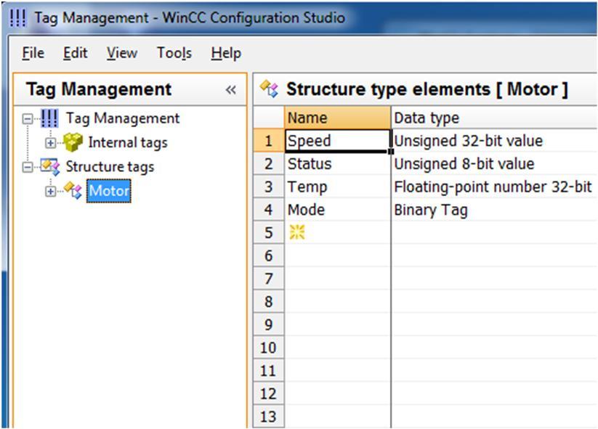Select row header 10
Viewport: 598px width, 429px height.
click(269, 348)
